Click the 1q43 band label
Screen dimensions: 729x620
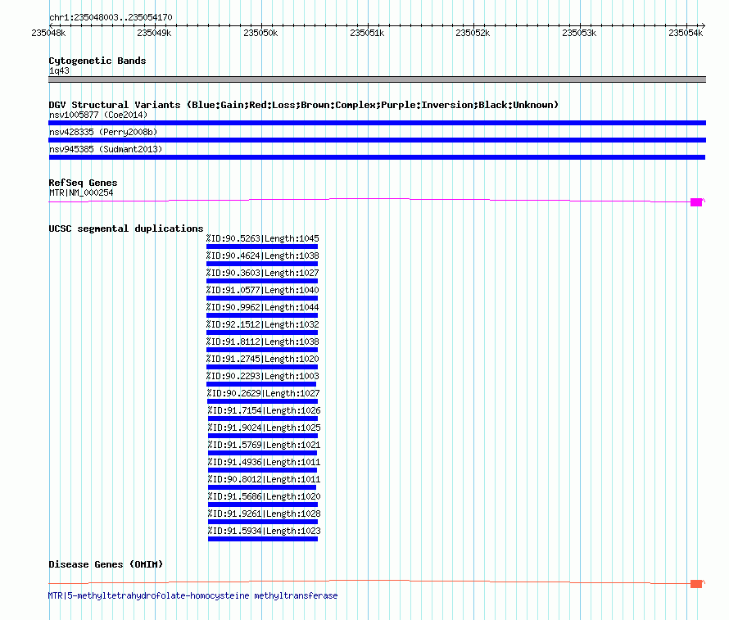[x=59, y=70]
